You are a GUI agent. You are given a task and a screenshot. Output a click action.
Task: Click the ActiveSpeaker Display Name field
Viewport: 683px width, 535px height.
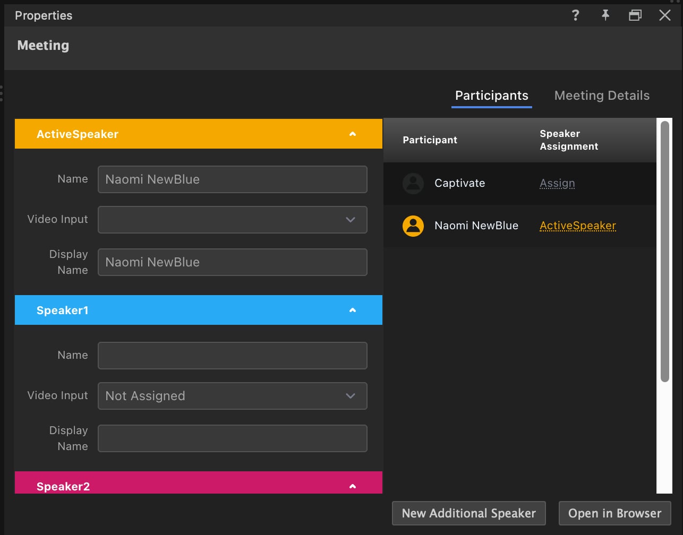tap(233, 262)
